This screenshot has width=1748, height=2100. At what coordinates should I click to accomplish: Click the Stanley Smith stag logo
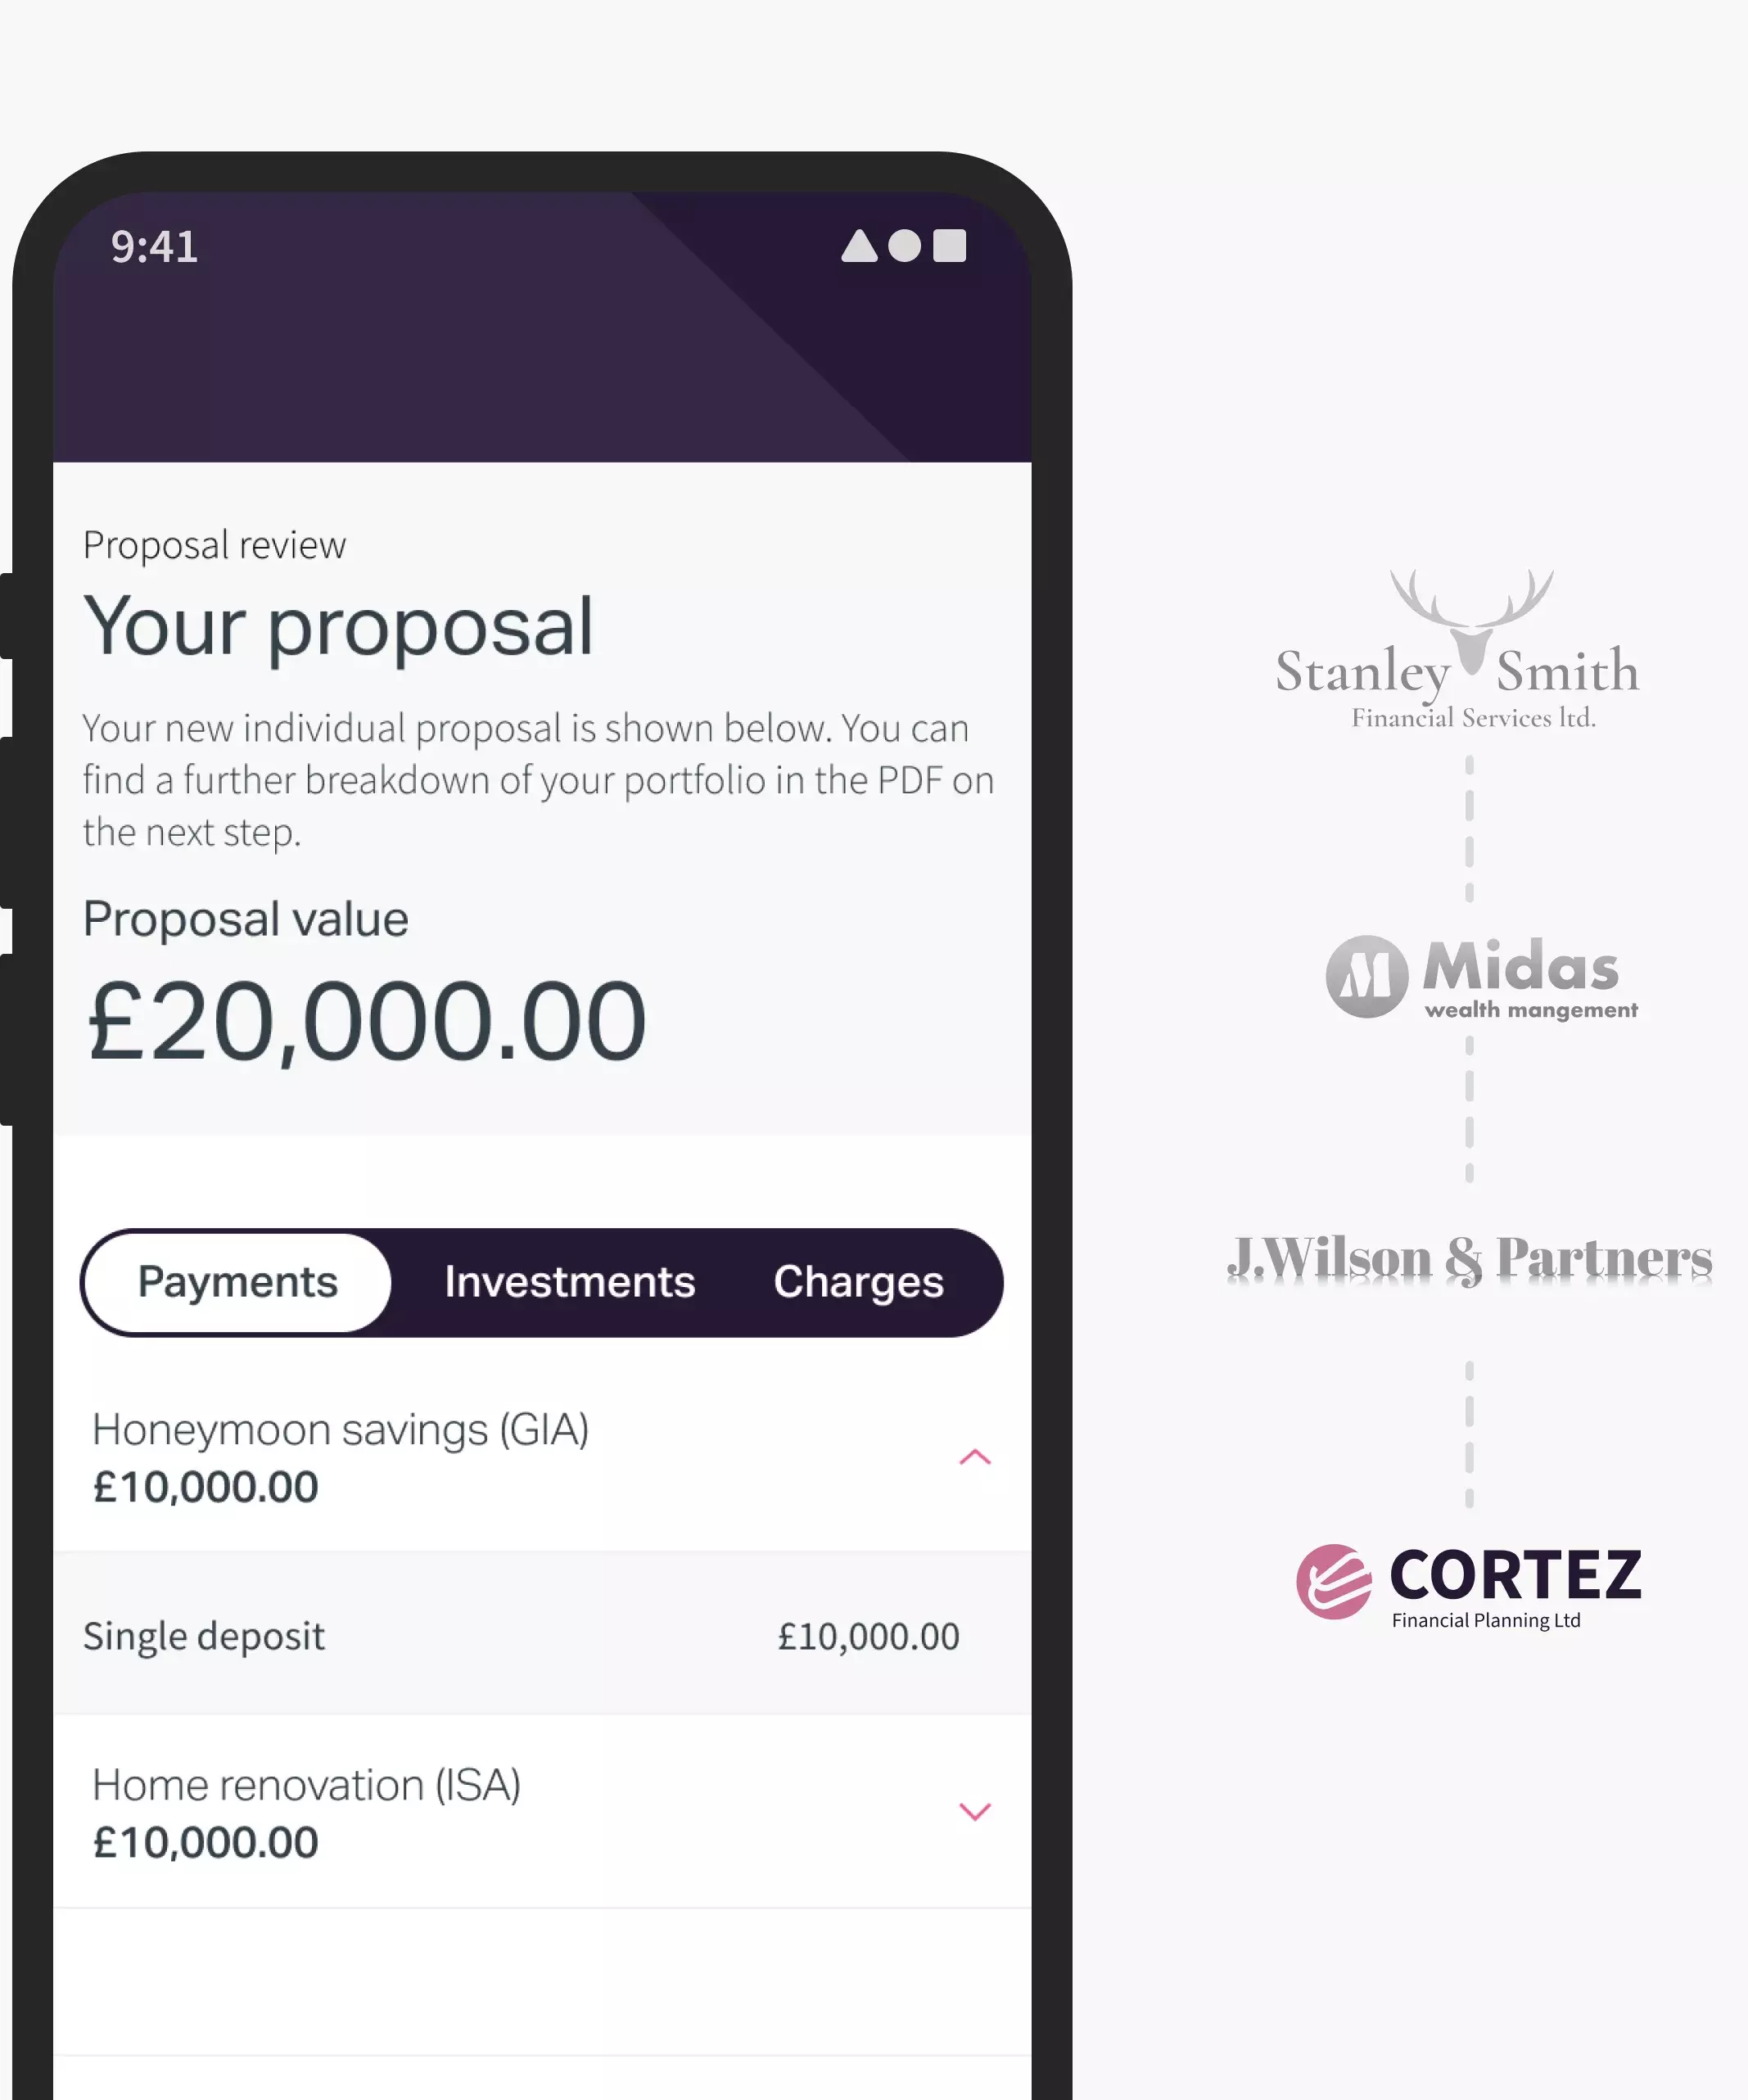coord(1471,620)
